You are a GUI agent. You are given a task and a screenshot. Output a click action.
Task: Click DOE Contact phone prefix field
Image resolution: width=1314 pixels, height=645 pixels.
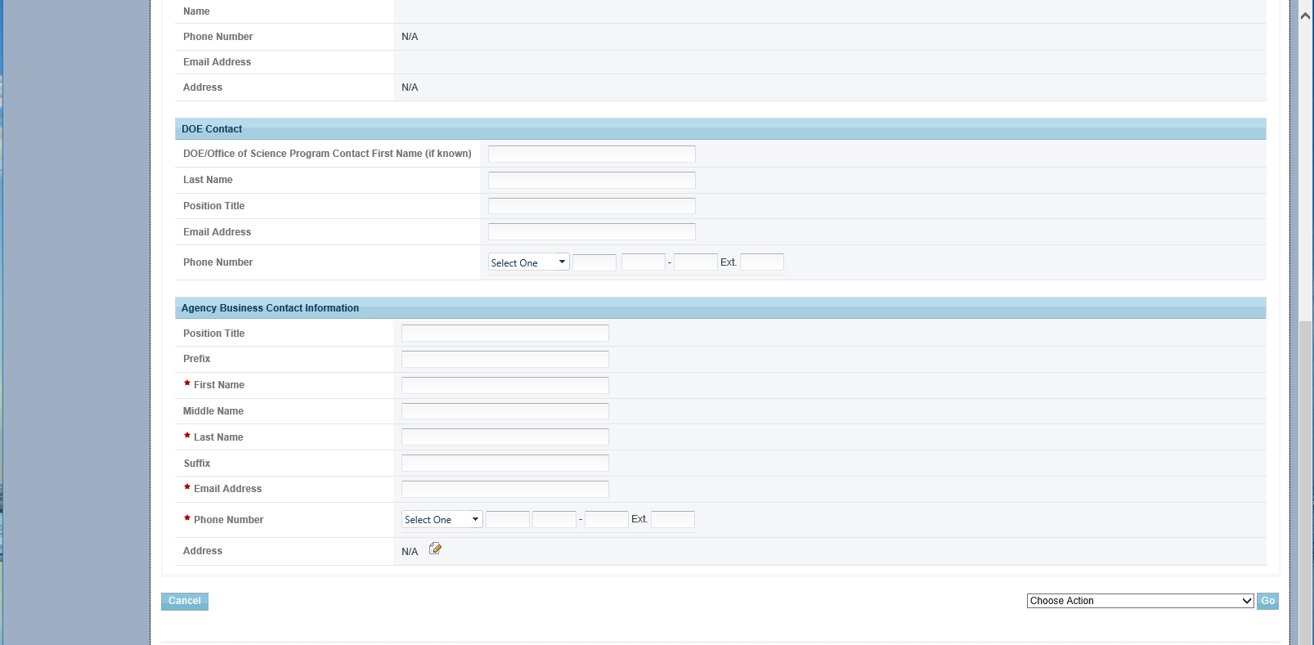[644, 262]
